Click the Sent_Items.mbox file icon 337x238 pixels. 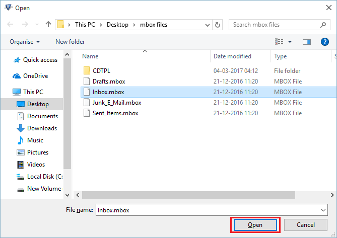click(x=87, y=113)
